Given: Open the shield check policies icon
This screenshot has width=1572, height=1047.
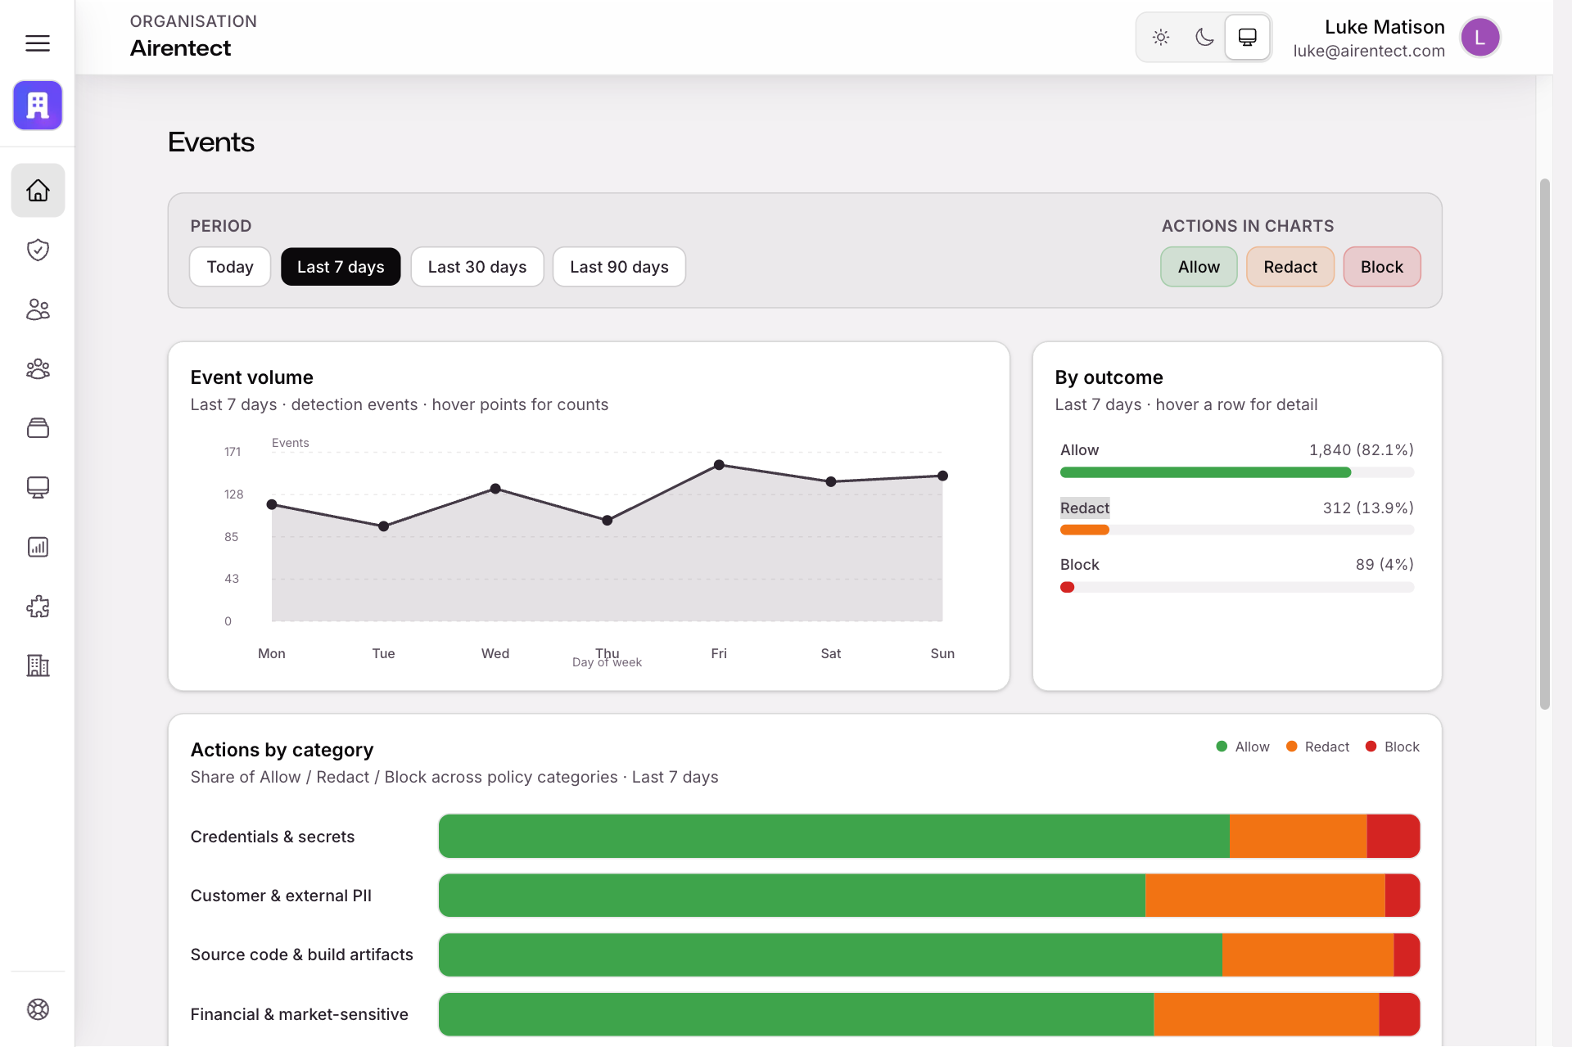Looking at the screenshot, I should [x=38, y=250].
